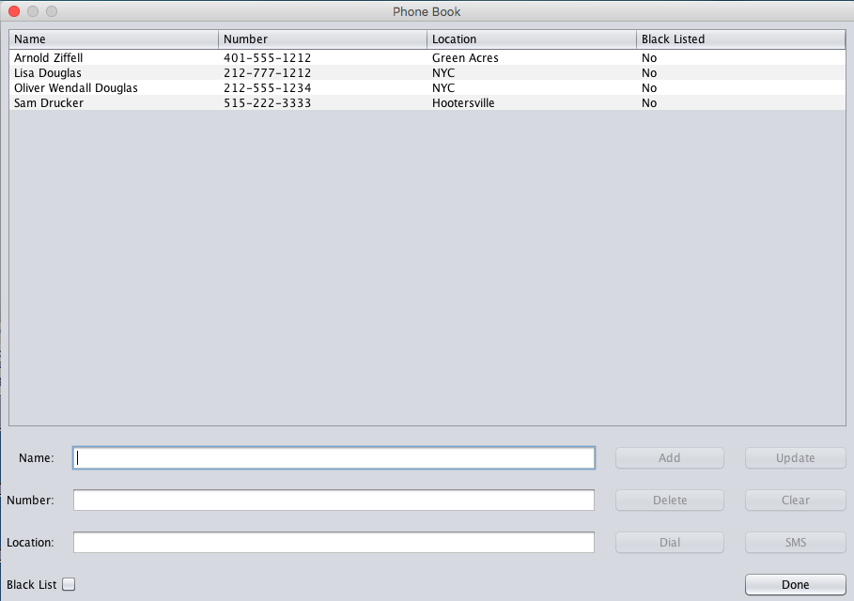Click the Update button
The height and width of the screenshot is (601, 854).
point(795,458)
